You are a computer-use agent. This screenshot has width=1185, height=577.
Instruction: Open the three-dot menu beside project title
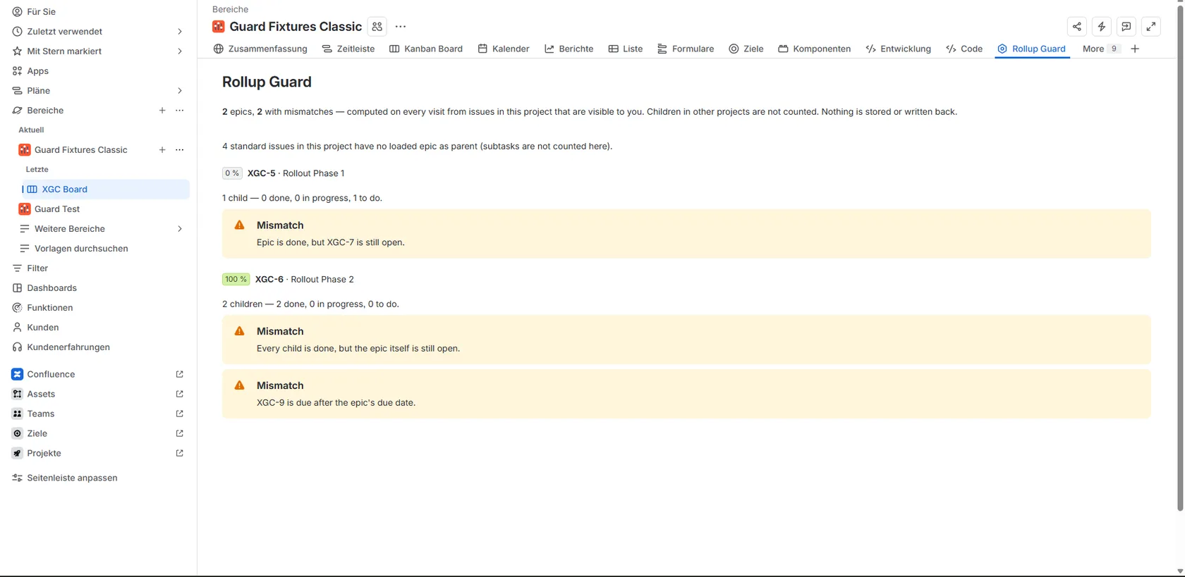pyautogui.click(x=401, y=27)
